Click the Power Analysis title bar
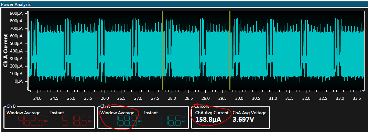The height and width of the screenshot is (132, 368). pos(184,4)
